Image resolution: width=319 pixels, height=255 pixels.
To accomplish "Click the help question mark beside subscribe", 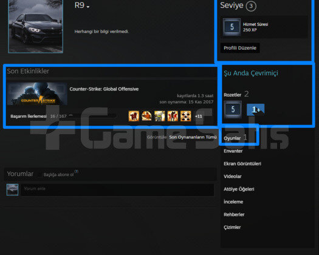I will [x=77, y=171].
